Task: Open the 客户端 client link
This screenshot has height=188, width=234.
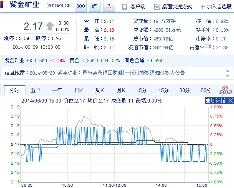Action: (x=138, y=7)
